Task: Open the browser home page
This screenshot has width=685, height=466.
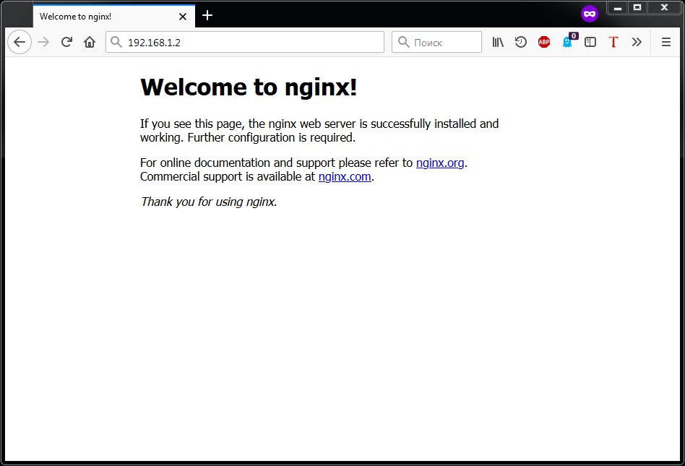Action: (90, 42)
